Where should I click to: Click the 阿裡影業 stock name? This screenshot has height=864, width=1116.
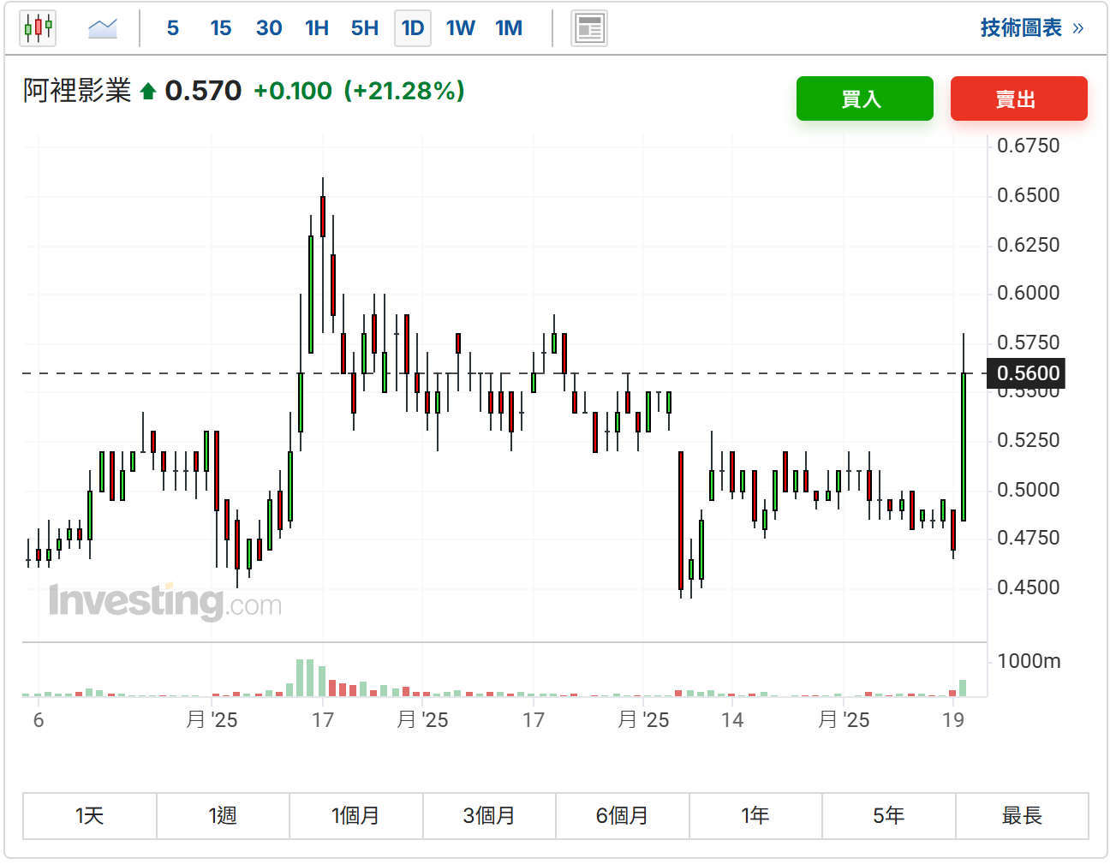coord(77,91)
